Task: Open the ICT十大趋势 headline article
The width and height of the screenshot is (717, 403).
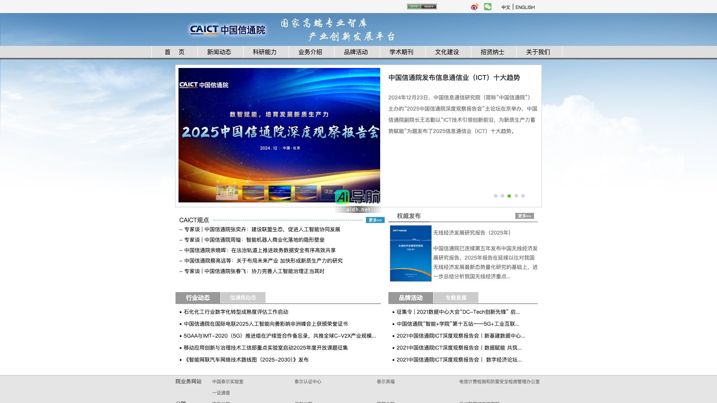Action: click(x=454, y=78)
